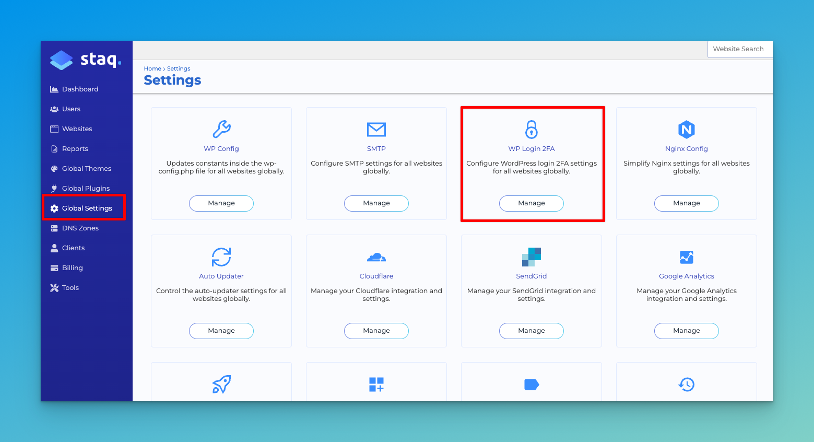Click the Cloudflare cloud icon
This screenshot has width=814, height=442.
point(376,257)
